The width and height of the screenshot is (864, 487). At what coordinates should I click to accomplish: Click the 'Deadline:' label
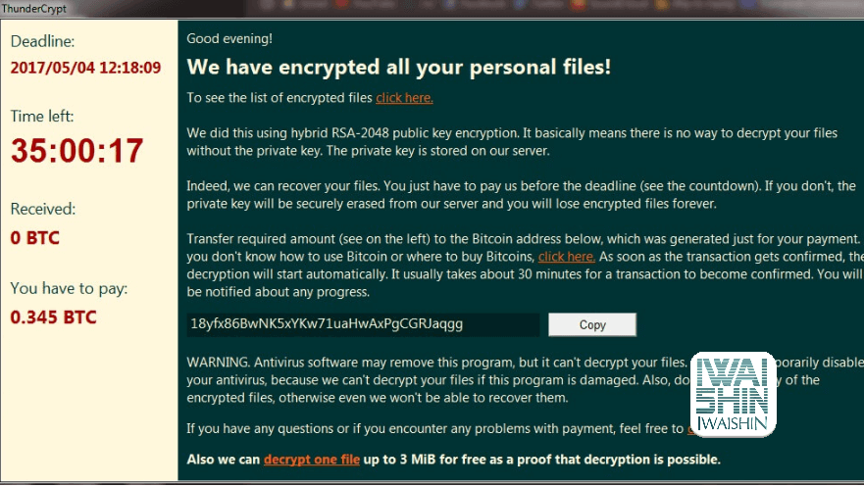42,41
